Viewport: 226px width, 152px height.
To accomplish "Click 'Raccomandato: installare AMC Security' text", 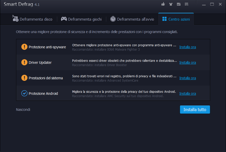I will coord(118,96).
